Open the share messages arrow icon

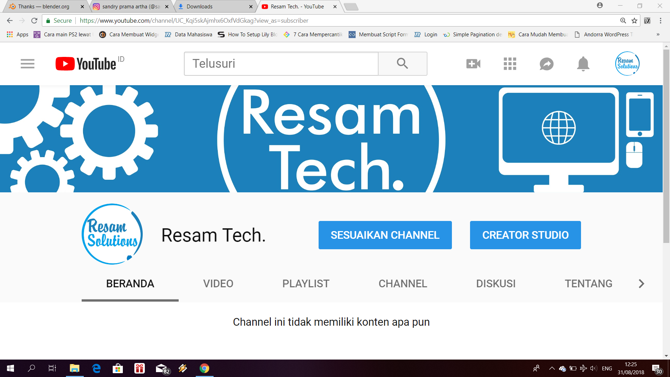click(x=546, y=64)
